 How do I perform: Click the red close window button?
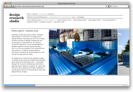(x=5, y=3)
